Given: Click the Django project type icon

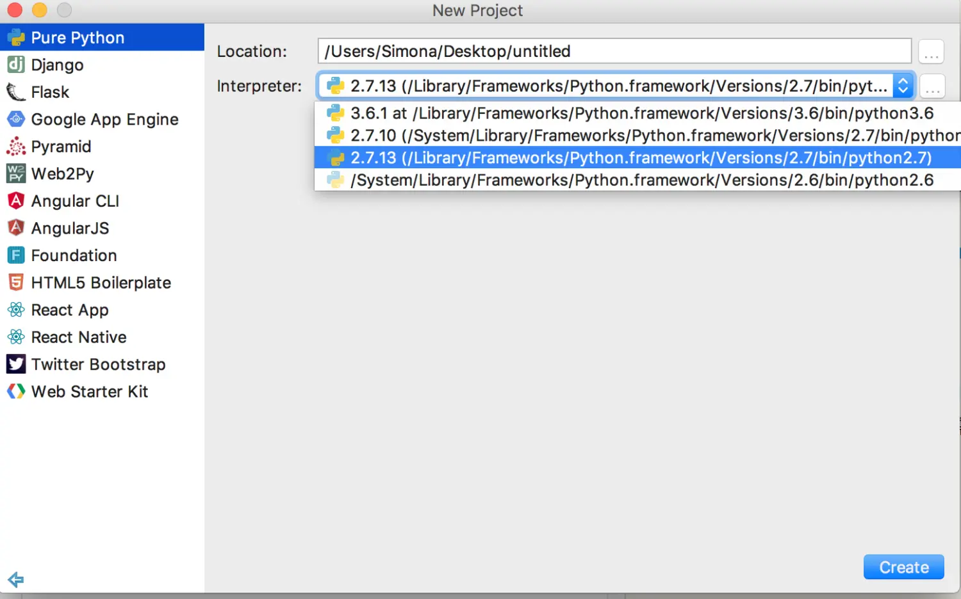Looking at the screenshot, I should pyautogui.click(x=16, y=65).
